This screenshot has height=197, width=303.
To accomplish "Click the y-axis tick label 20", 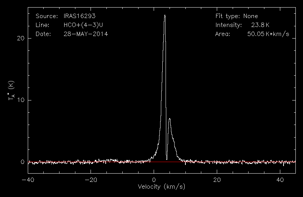I will (21, 38).
